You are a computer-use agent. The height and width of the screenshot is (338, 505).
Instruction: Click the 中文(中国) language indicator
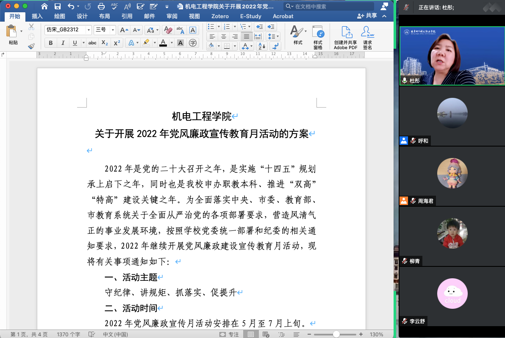coord(115,334)
